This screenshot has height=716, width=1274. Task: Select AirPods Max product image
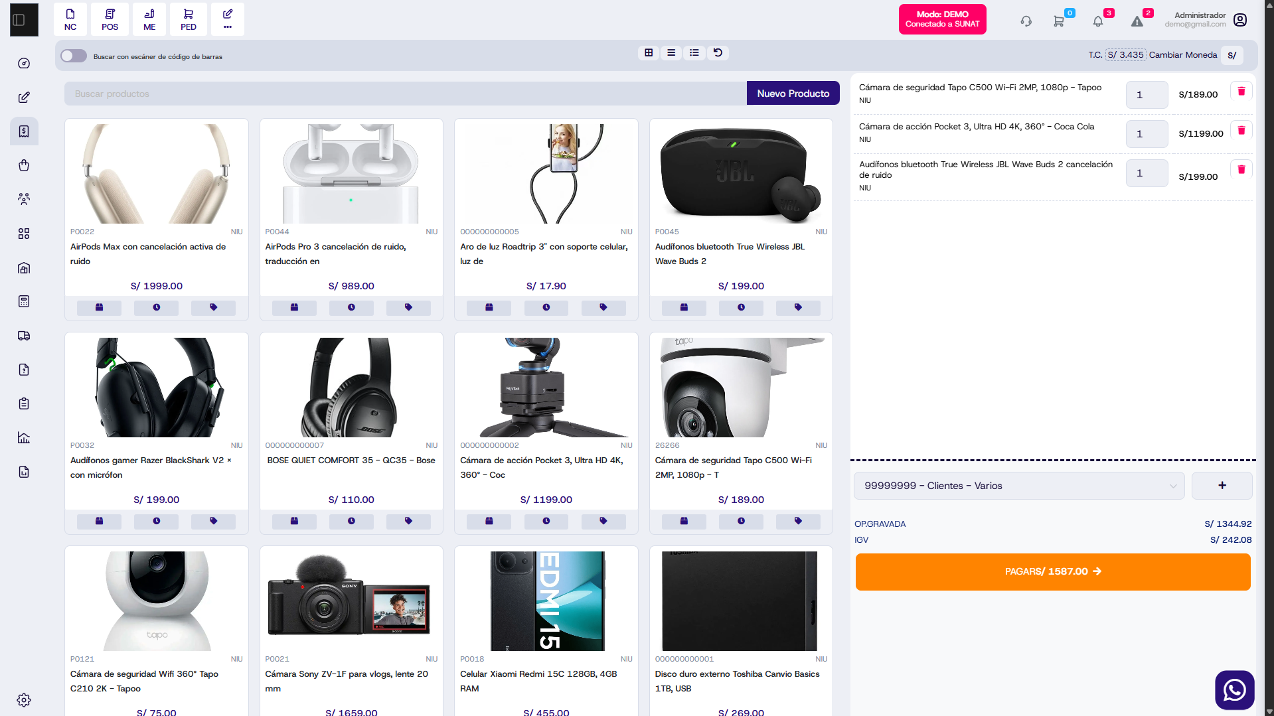(x=157, y=174)
